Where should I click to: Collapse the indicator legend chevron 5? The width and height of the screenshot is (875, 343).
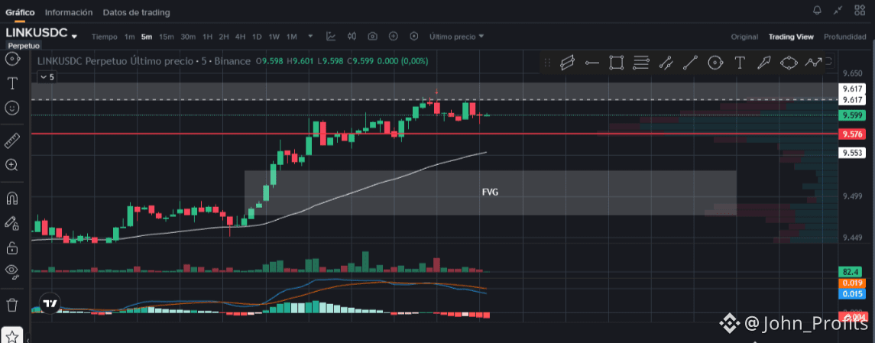pyautogui.click(x=47, y=77)
